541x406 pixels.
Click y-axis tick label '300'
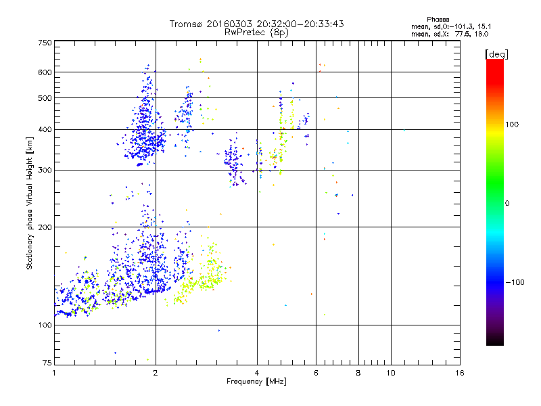click(x=45, y=171)
